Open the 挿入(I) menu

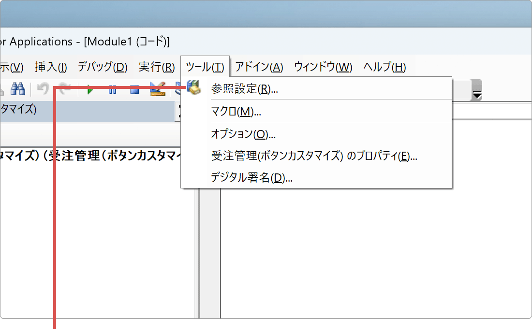click(x=51, y=67)
